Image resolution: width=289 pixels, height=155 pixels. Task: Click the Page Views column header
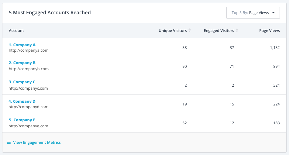tap(269, 30)
